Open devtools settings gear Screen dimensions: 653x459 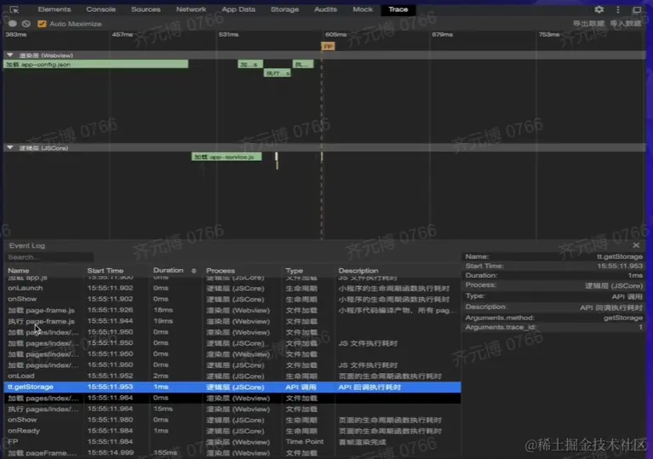[599, 9]
